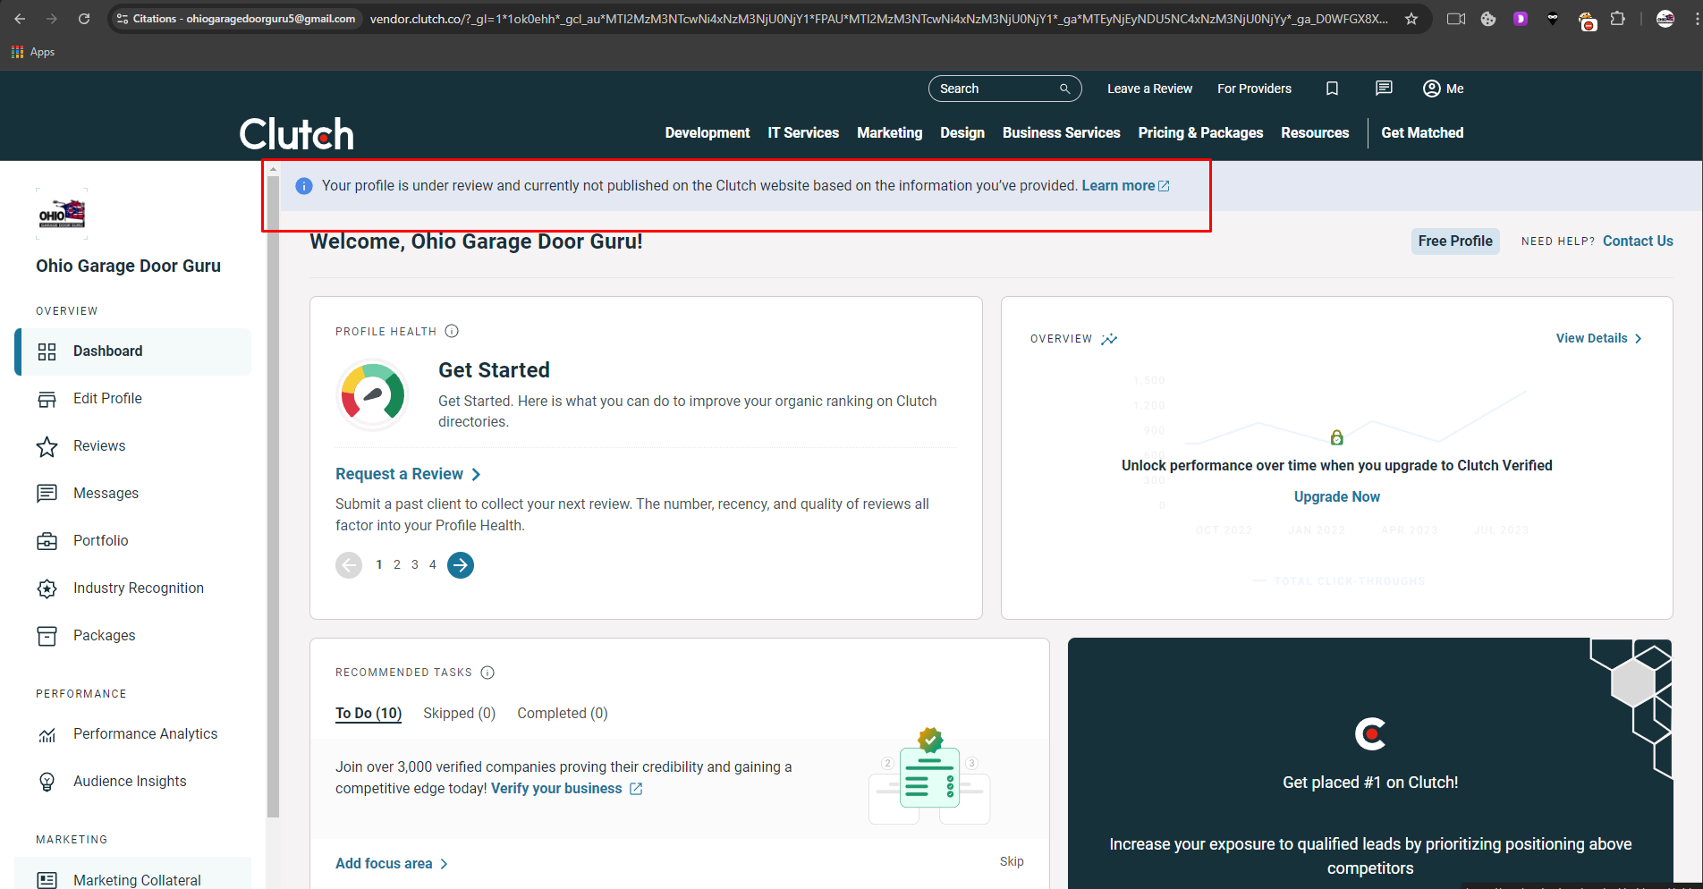
Task: Click Learn more in the banner
Action: click(1125, 185)
